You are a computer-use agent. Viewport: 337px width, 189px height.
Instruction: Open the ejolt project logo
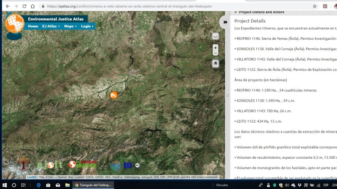click(x=50, y=165)
